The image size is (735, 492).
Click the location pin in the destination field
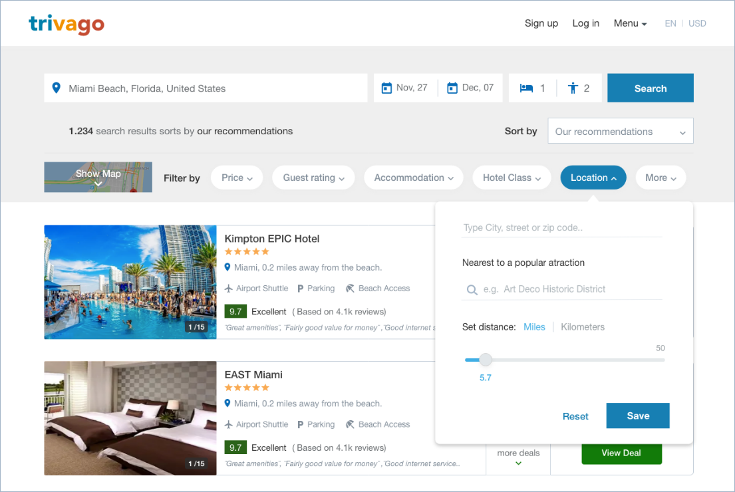pos(57,88)
